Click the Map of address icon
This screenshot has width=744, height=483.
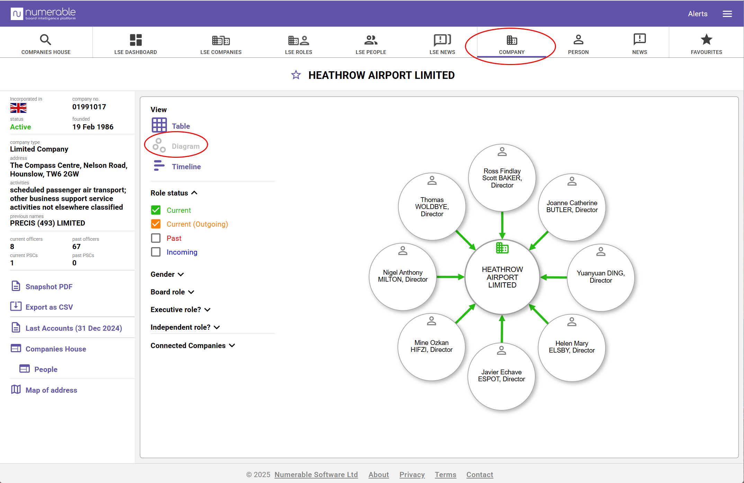point(16,390)
